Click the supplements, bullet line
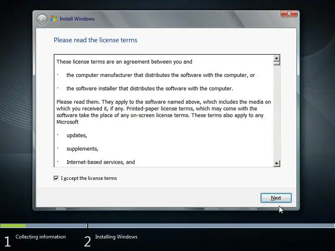The height and width of the screenshot is (251, 335). click(x=82, y=149)
